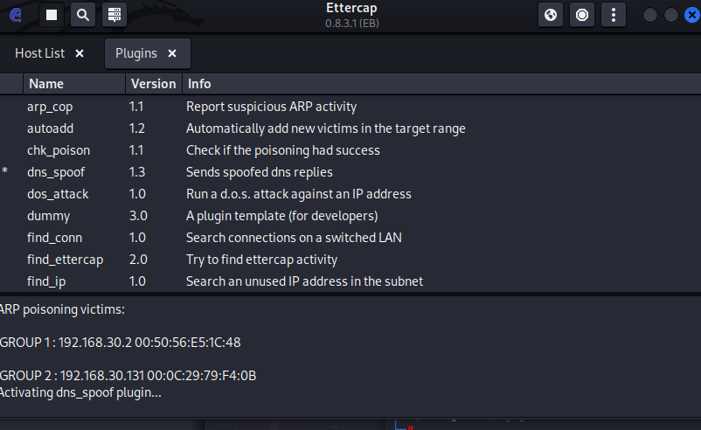
Task: Click the scan for hosts magnifier icon
Action: tap(82, 15)
